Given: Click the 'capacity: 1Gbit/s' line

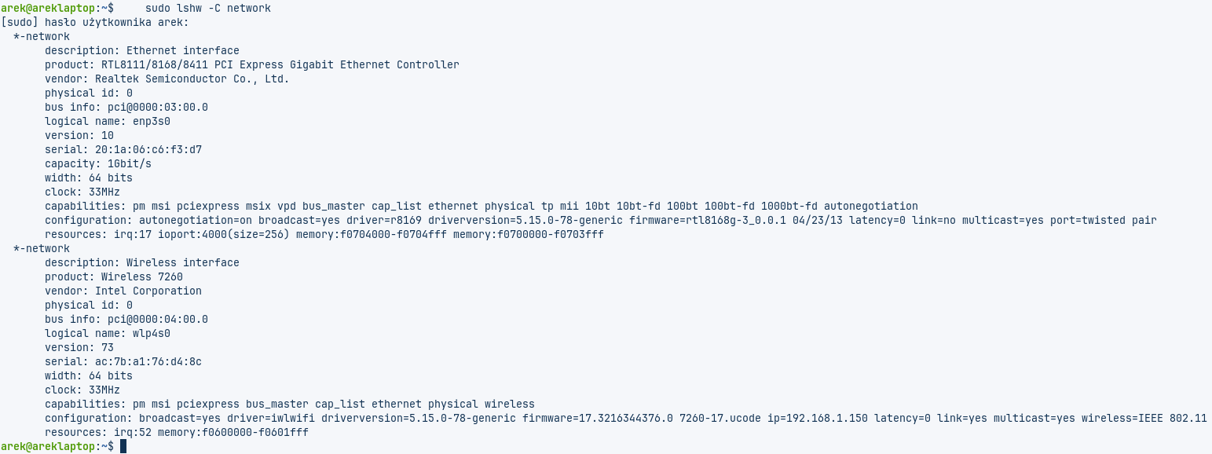Looking at the screenshot, I should pos(98,163).
